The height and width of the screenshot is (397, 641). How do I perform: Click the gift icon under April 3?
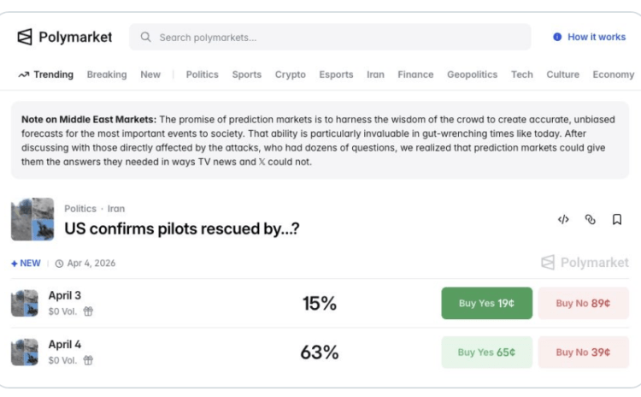point(88,311)
